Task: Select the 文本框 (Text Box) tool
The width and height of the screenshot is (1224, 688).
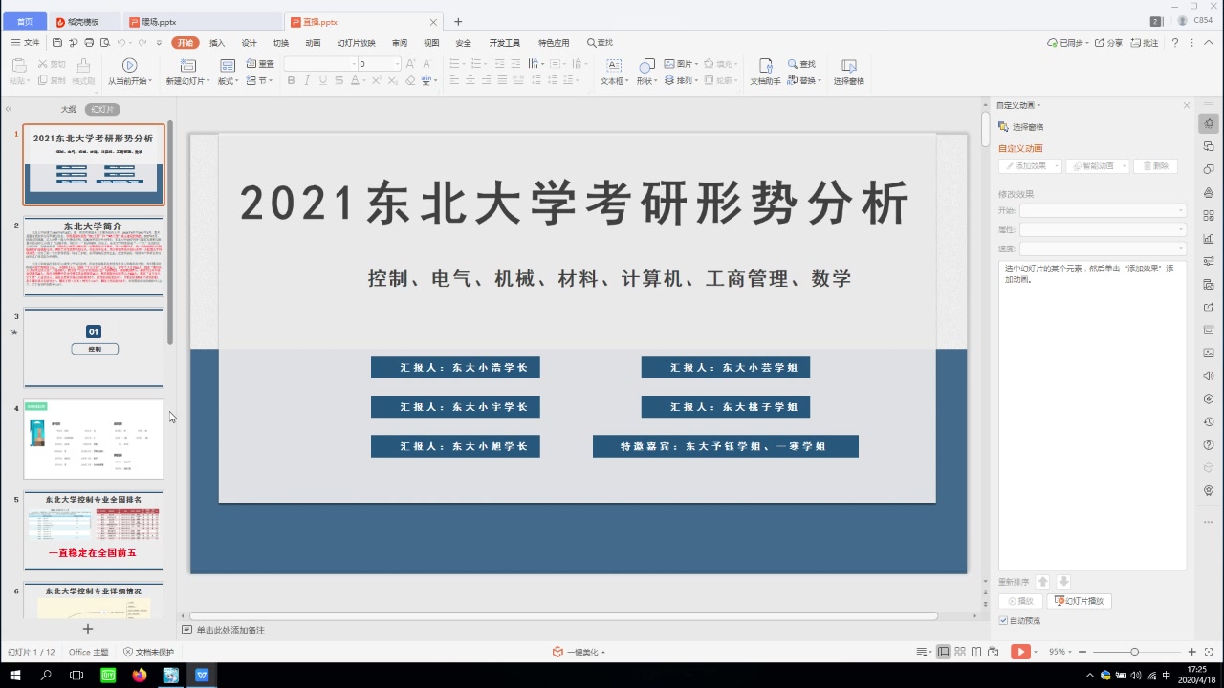Action: pos(614,66)
